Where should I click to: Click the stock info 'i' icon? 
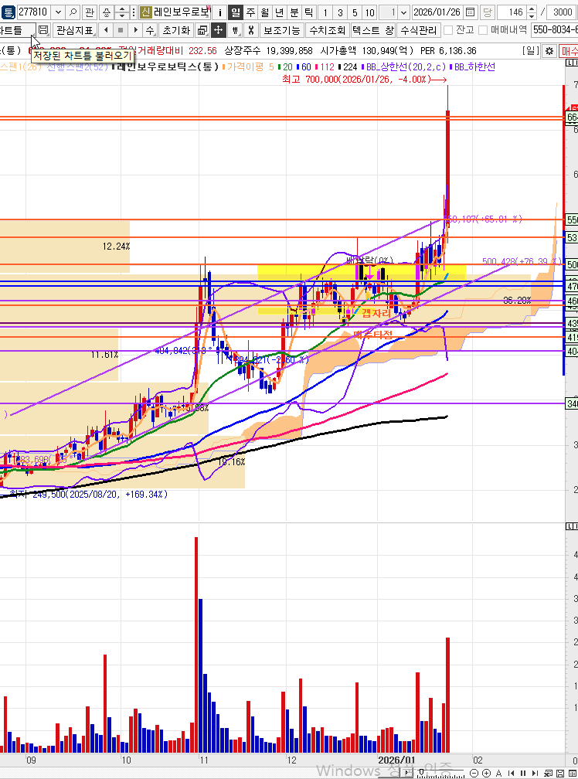click(x=219, y=12)
